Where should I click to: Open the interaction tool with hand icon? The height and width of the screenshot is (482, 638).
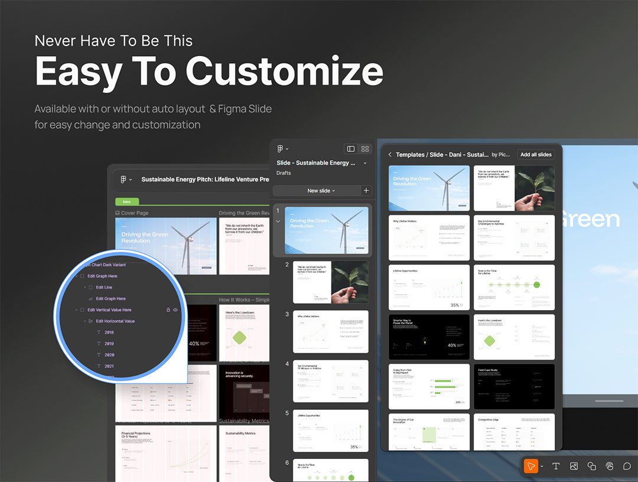click(x=610, y=466)
